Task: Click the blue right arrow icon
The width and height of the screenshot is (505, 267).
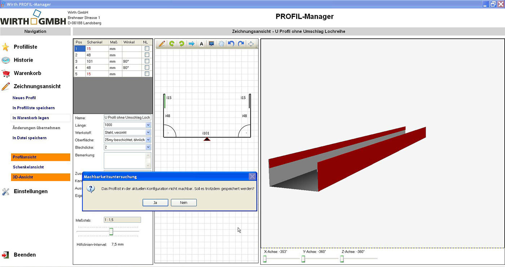Action: tap(192, 44)
